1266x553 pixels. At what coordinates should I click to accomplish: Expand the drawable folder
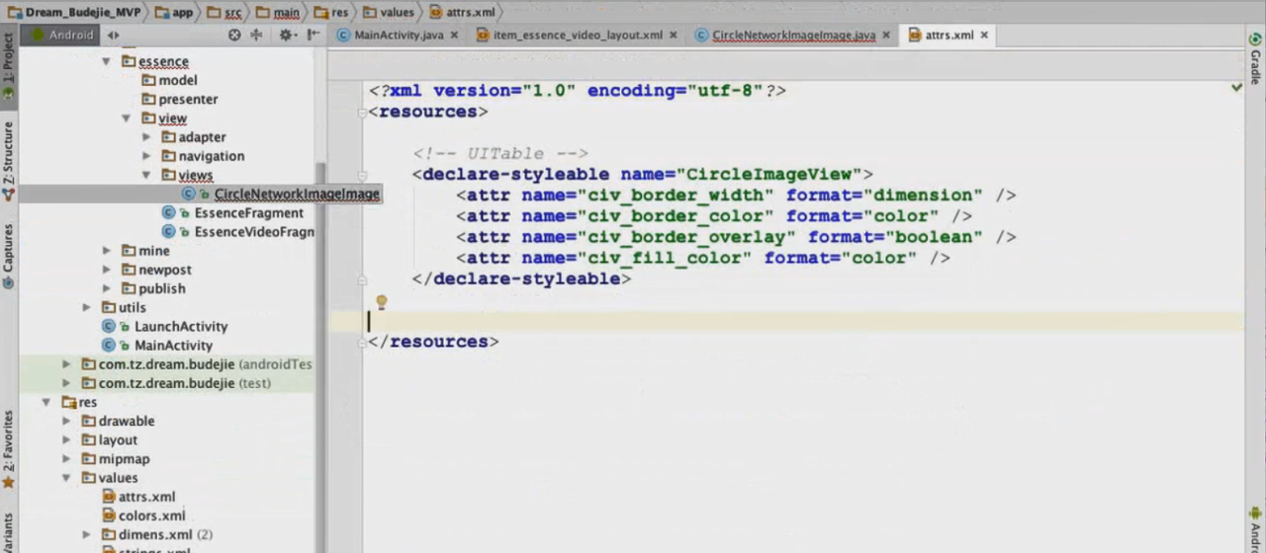pos(67,421)
